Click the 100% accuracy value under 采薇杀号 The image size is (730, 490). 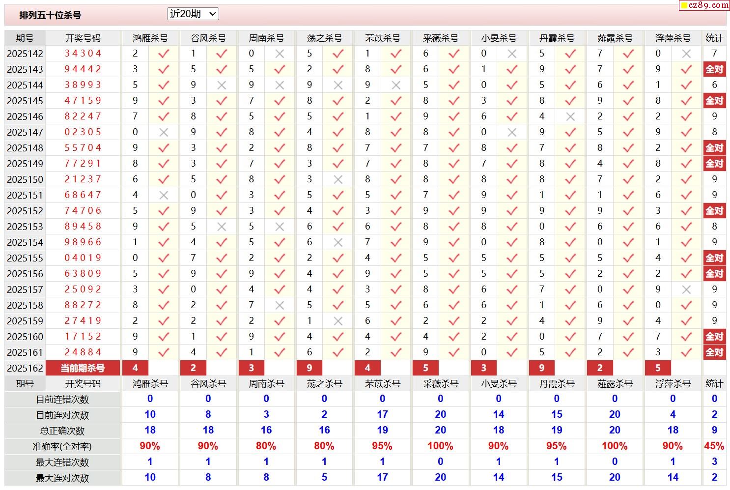pyautogui.click(x=441, y=446)
